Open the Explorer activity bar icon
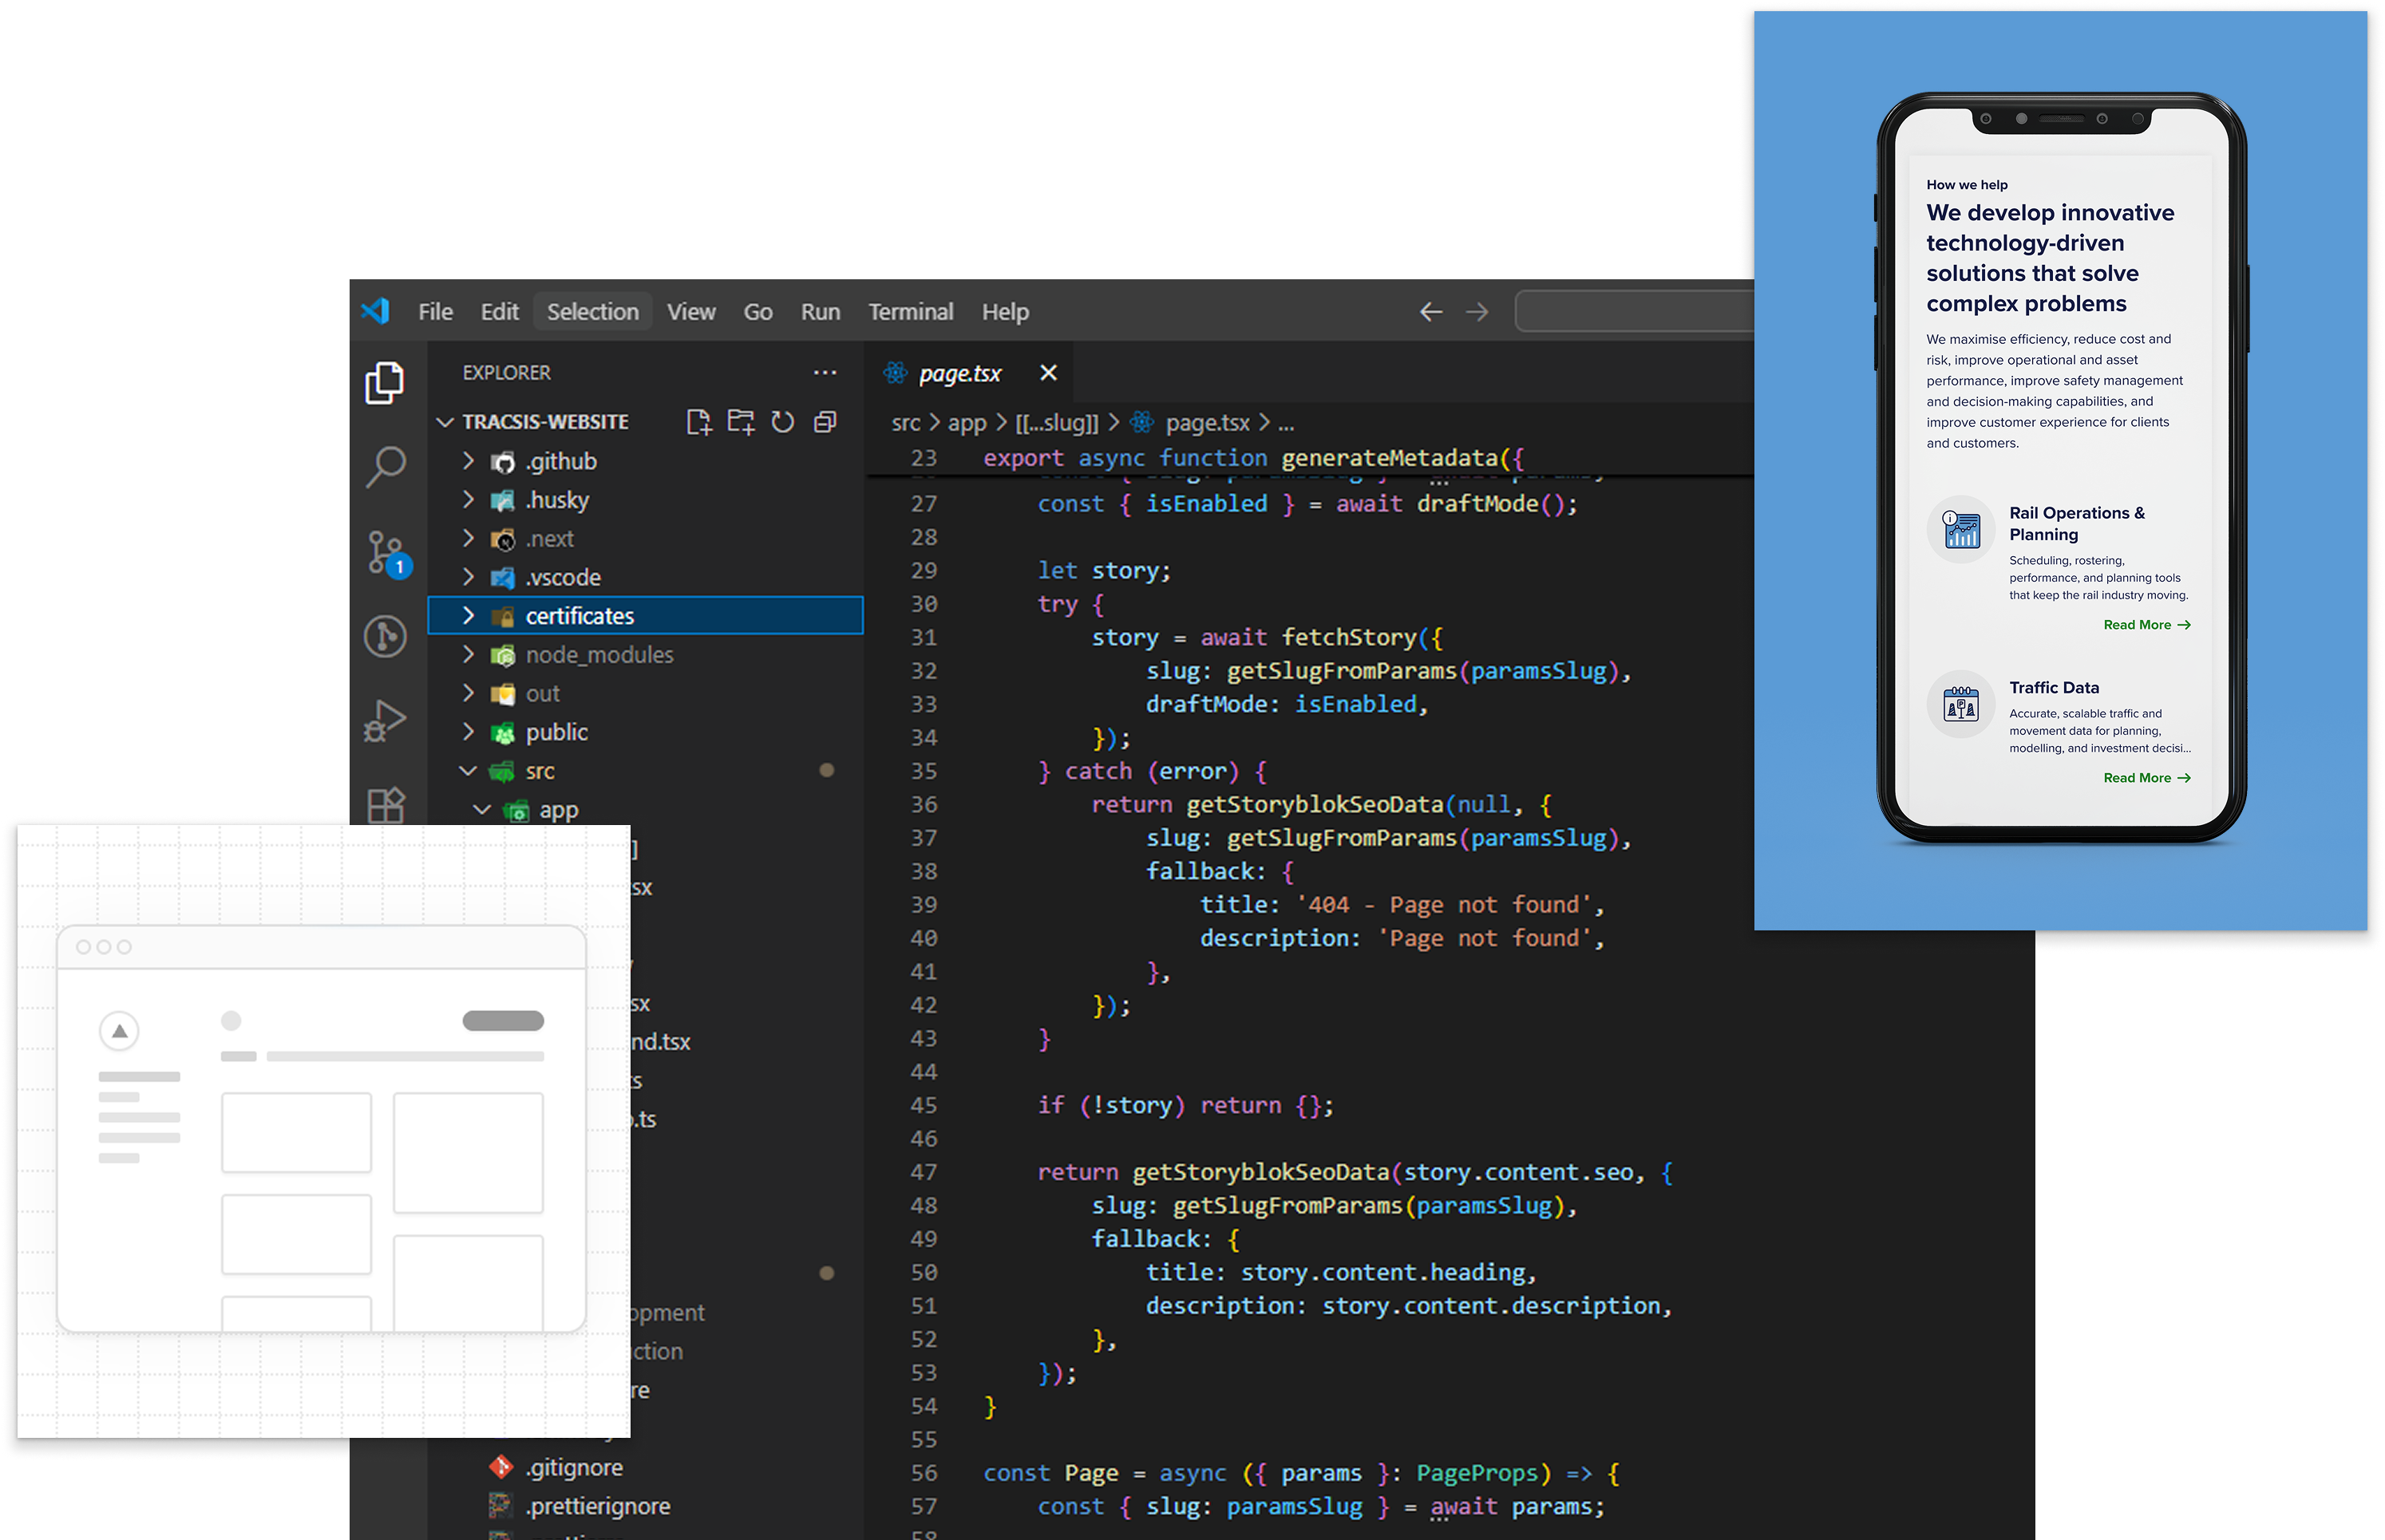This screenshot has width=2385, height=1540. coord(384,383)
